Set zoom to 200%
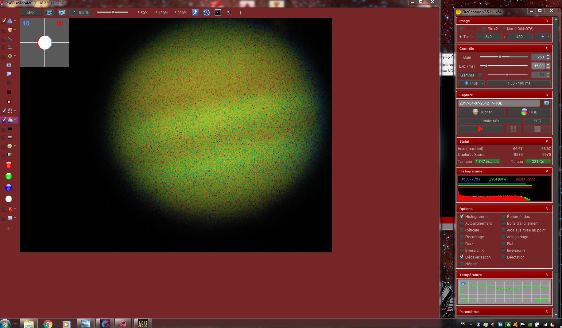 (180, 13)
